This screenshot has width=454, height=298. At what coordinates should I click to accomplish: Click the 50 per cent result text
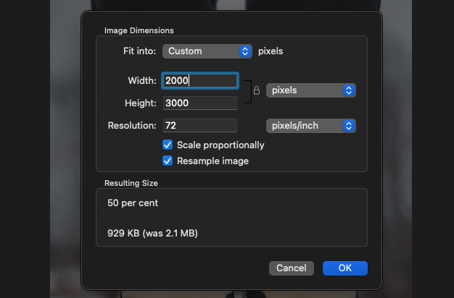click(132, 203)
